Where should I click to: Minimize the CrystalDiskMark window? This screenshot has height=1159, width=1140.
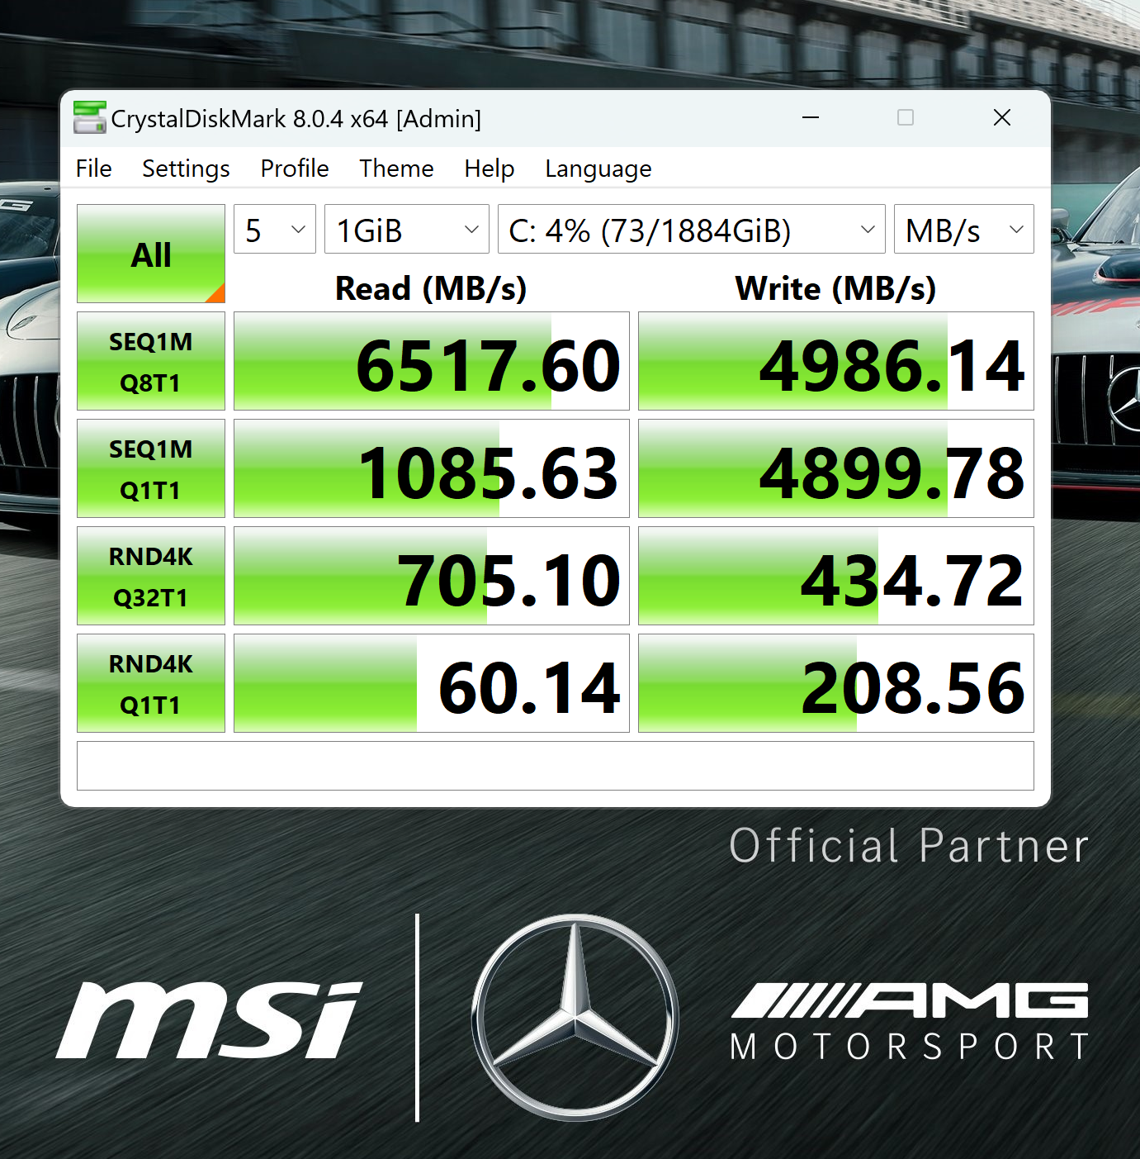(x=811, y=118)
